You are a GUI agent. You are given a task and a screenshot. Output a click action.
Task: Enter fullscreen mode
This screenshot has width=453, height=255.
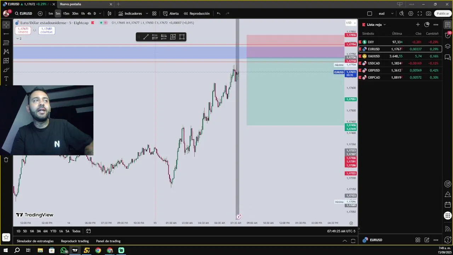click(420, 13)
